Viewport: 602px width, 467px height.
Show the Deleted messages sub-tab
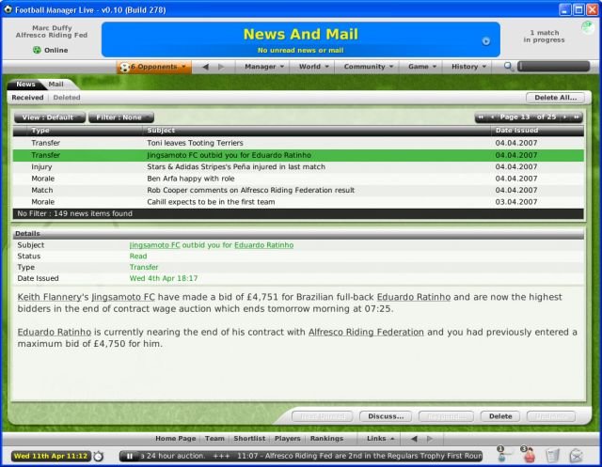tap(67, 97)
